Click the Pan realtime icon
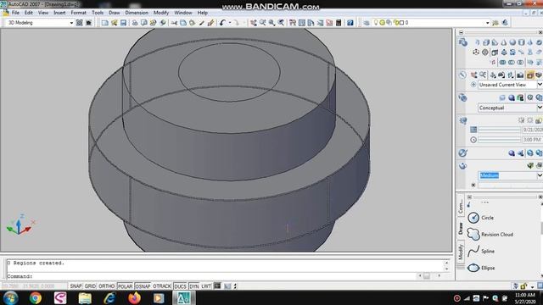The height and width of the screenshot is (305, 543). click(254, 23)
